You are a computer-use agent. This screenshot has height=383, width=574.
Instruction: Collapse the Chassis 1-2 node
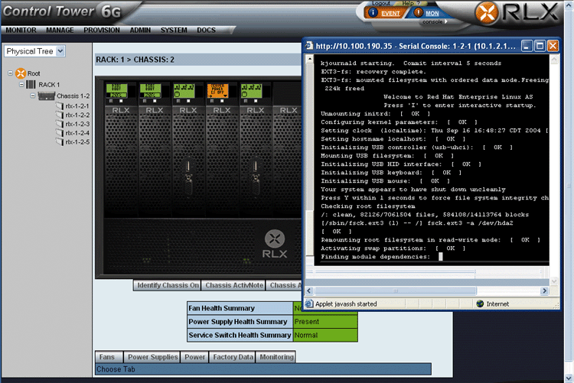(33, 96)
